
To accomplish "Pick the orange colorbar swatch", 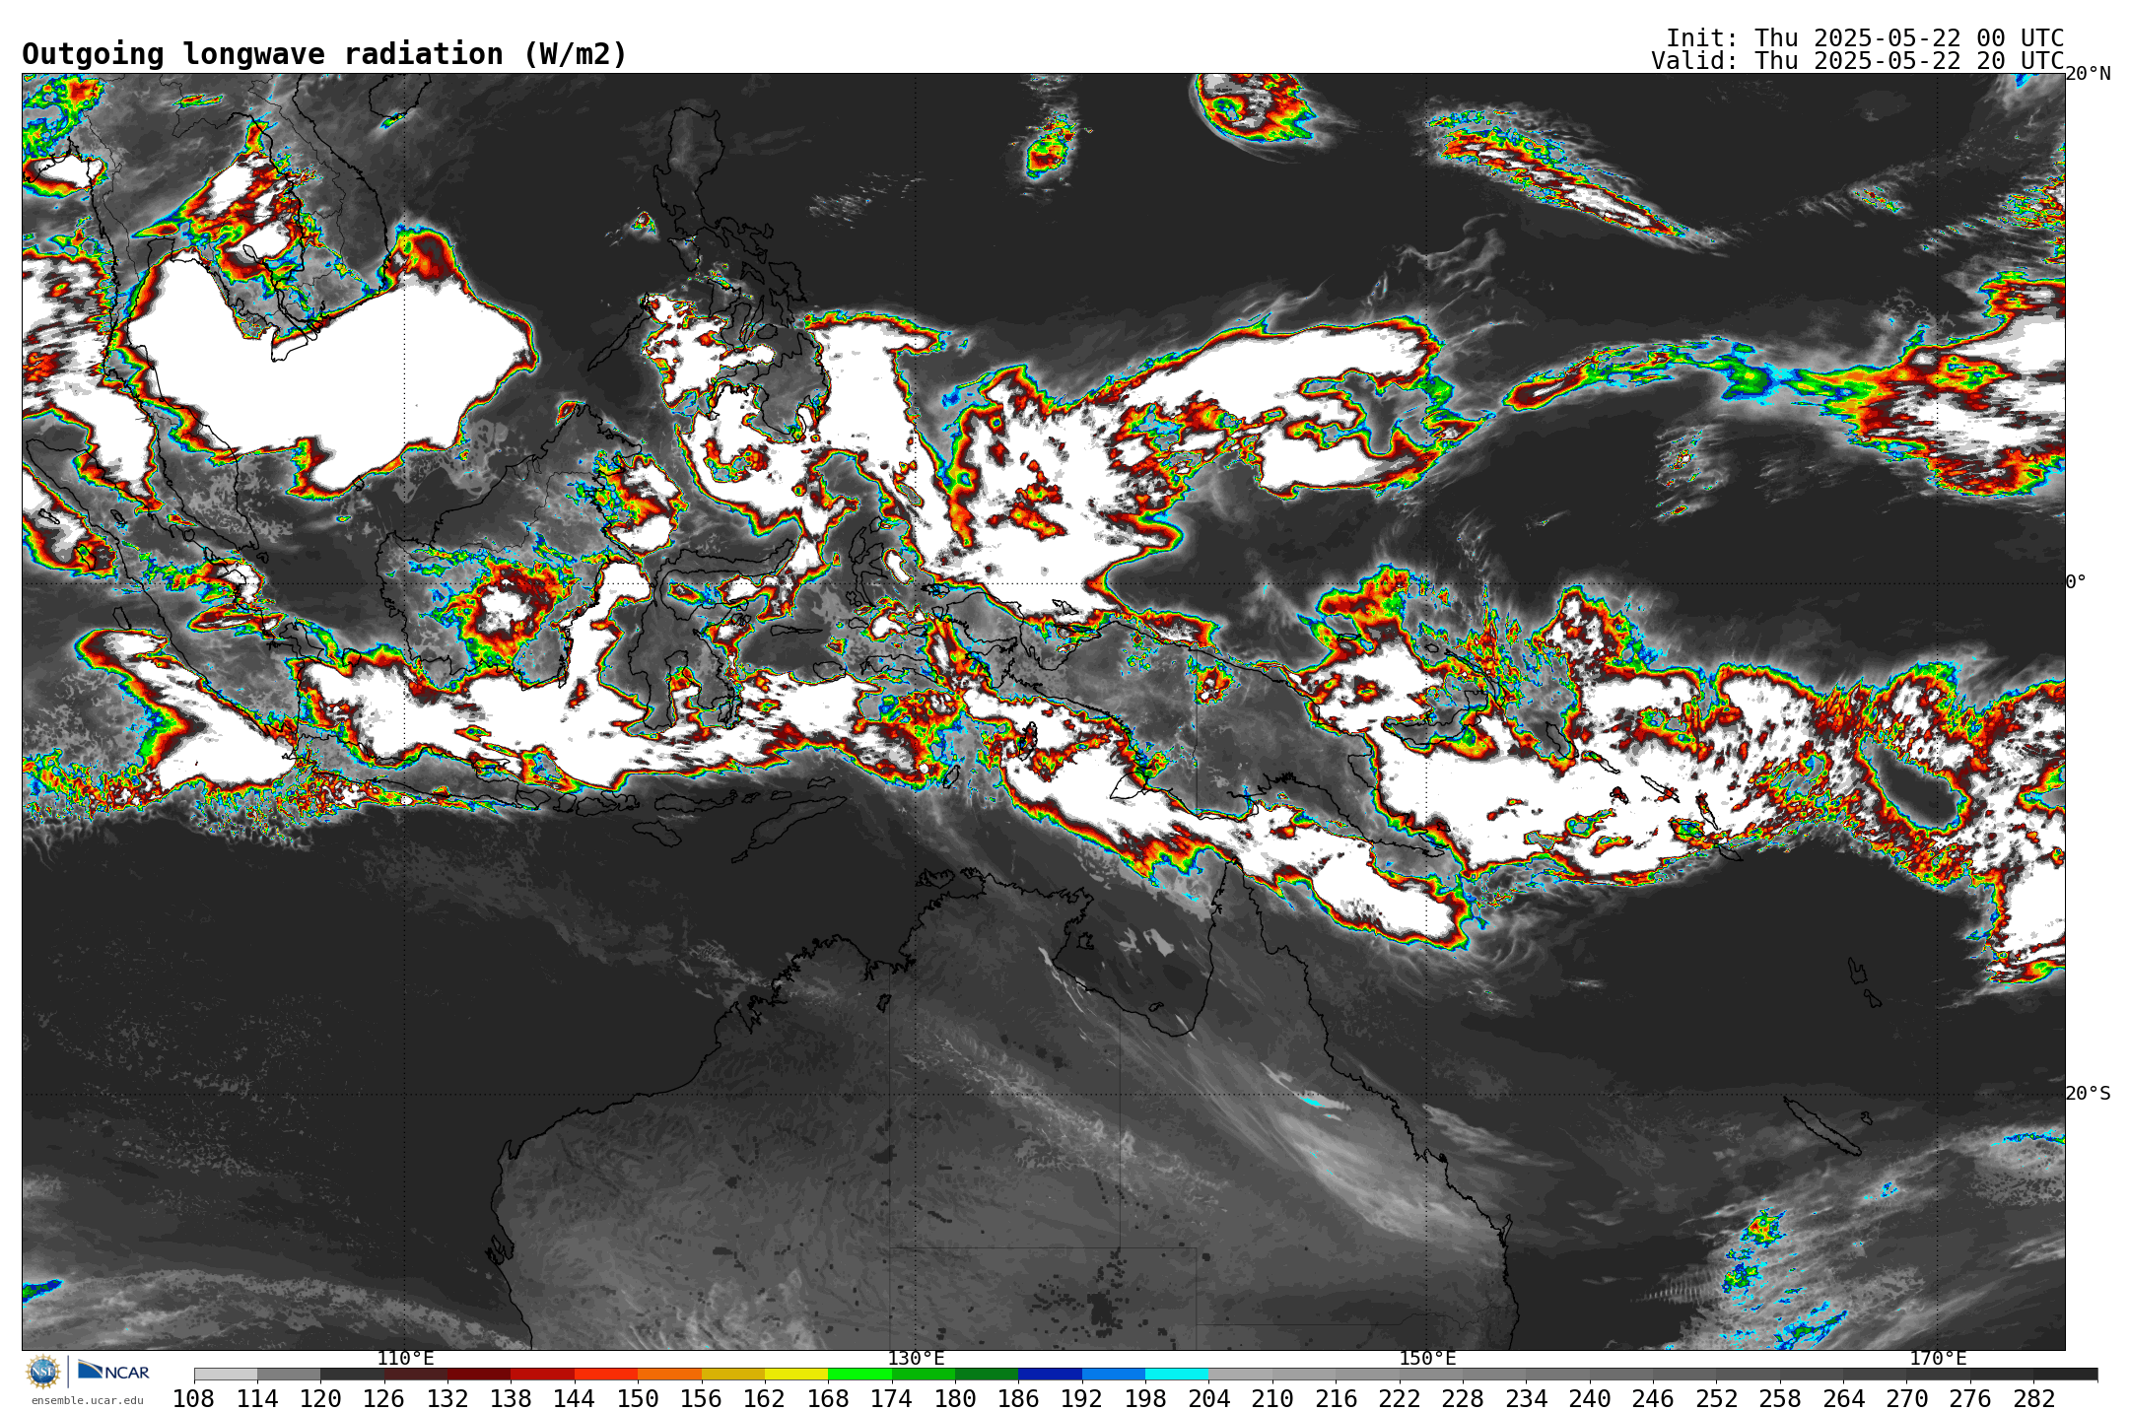I will (669, 1374).
